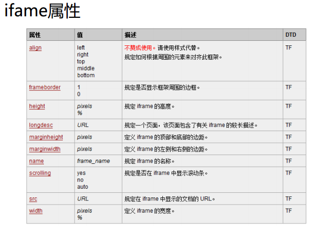Select the 'middle' value in align row
The height and width of the screenshot is (226, 313).
86,68
